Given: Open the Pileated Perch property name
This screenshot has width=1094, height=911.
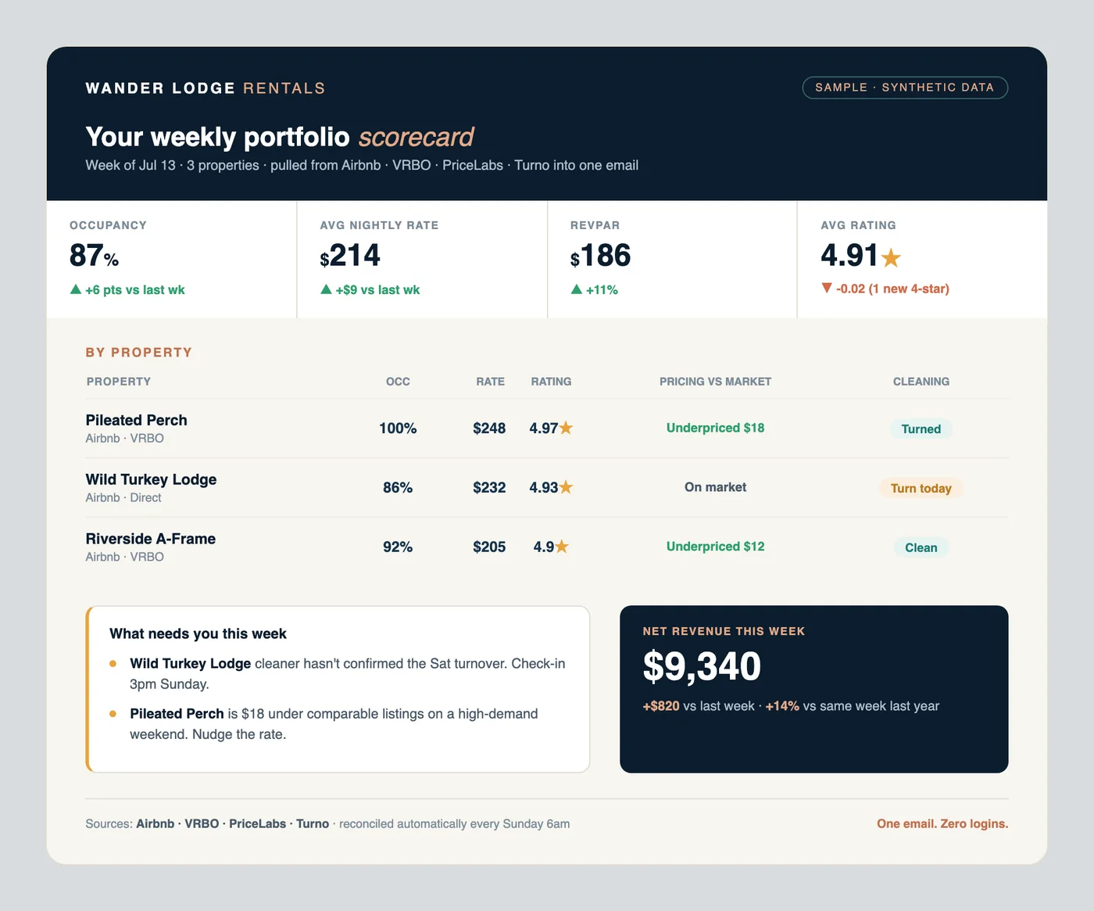Looking at the screenshot, I should tap(137, 420).
